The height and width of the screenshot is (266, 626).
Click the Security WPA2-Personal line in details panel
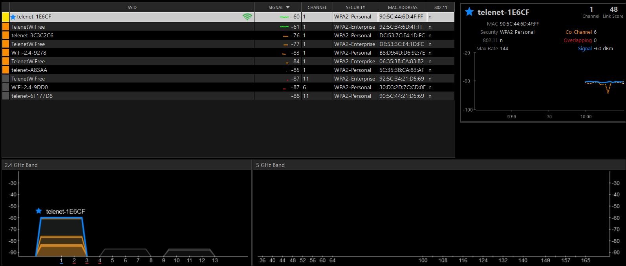pos(507,32)
